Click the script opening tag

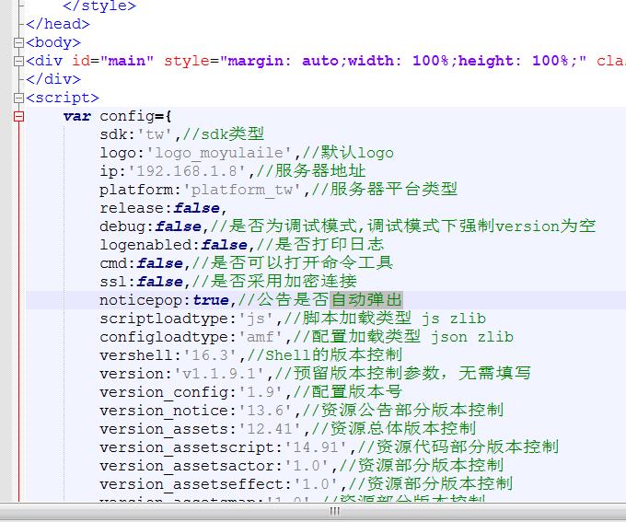63,98
